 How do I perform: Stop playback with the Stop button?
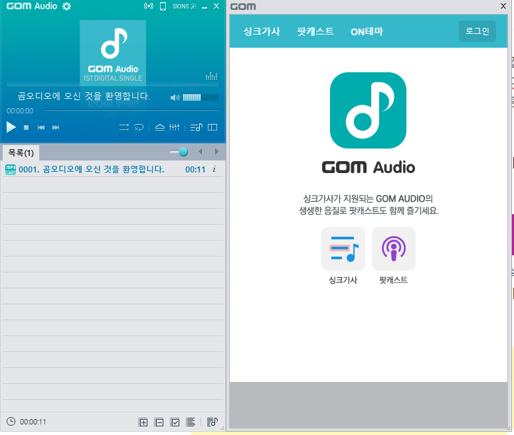pos(26,128)
